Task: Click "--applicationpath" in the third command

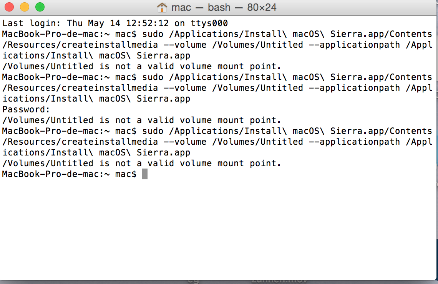Action: 355,142
